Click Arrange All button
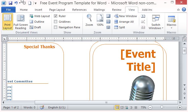The image size is (188, 112). (x=124, y=22)
